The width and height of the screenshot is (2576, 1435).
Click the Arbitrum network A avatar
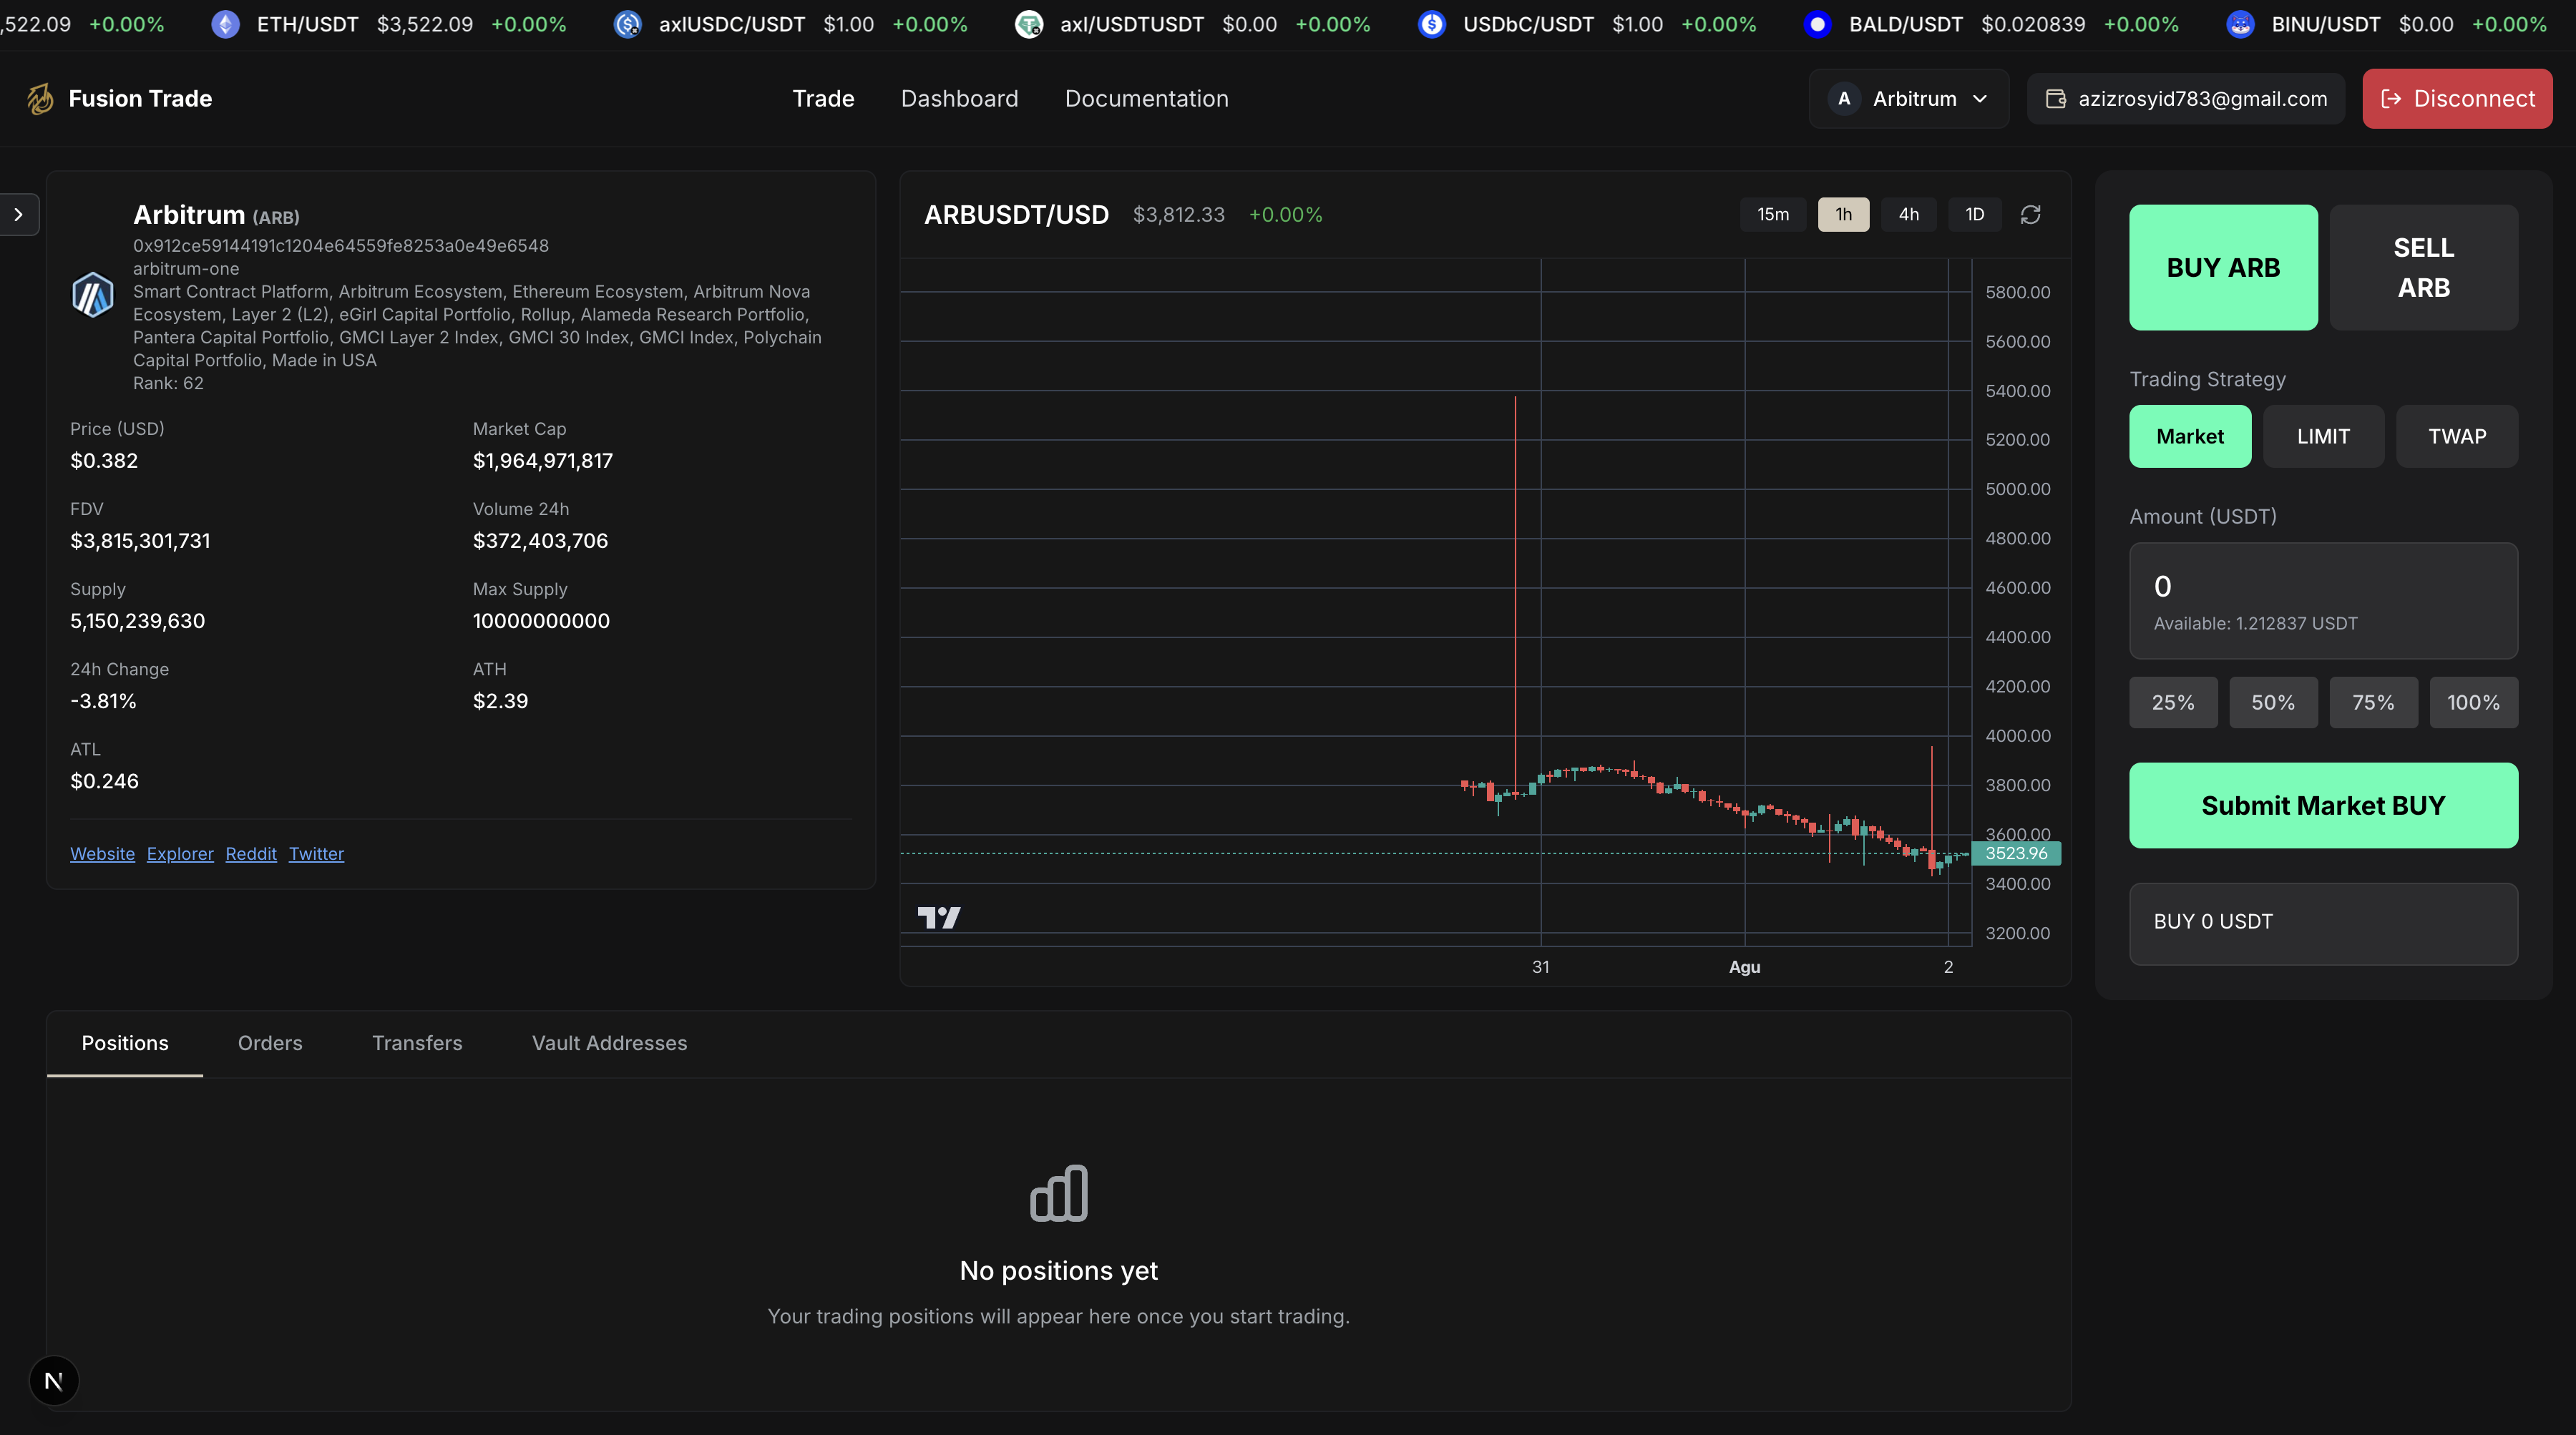coord(1844,98)
